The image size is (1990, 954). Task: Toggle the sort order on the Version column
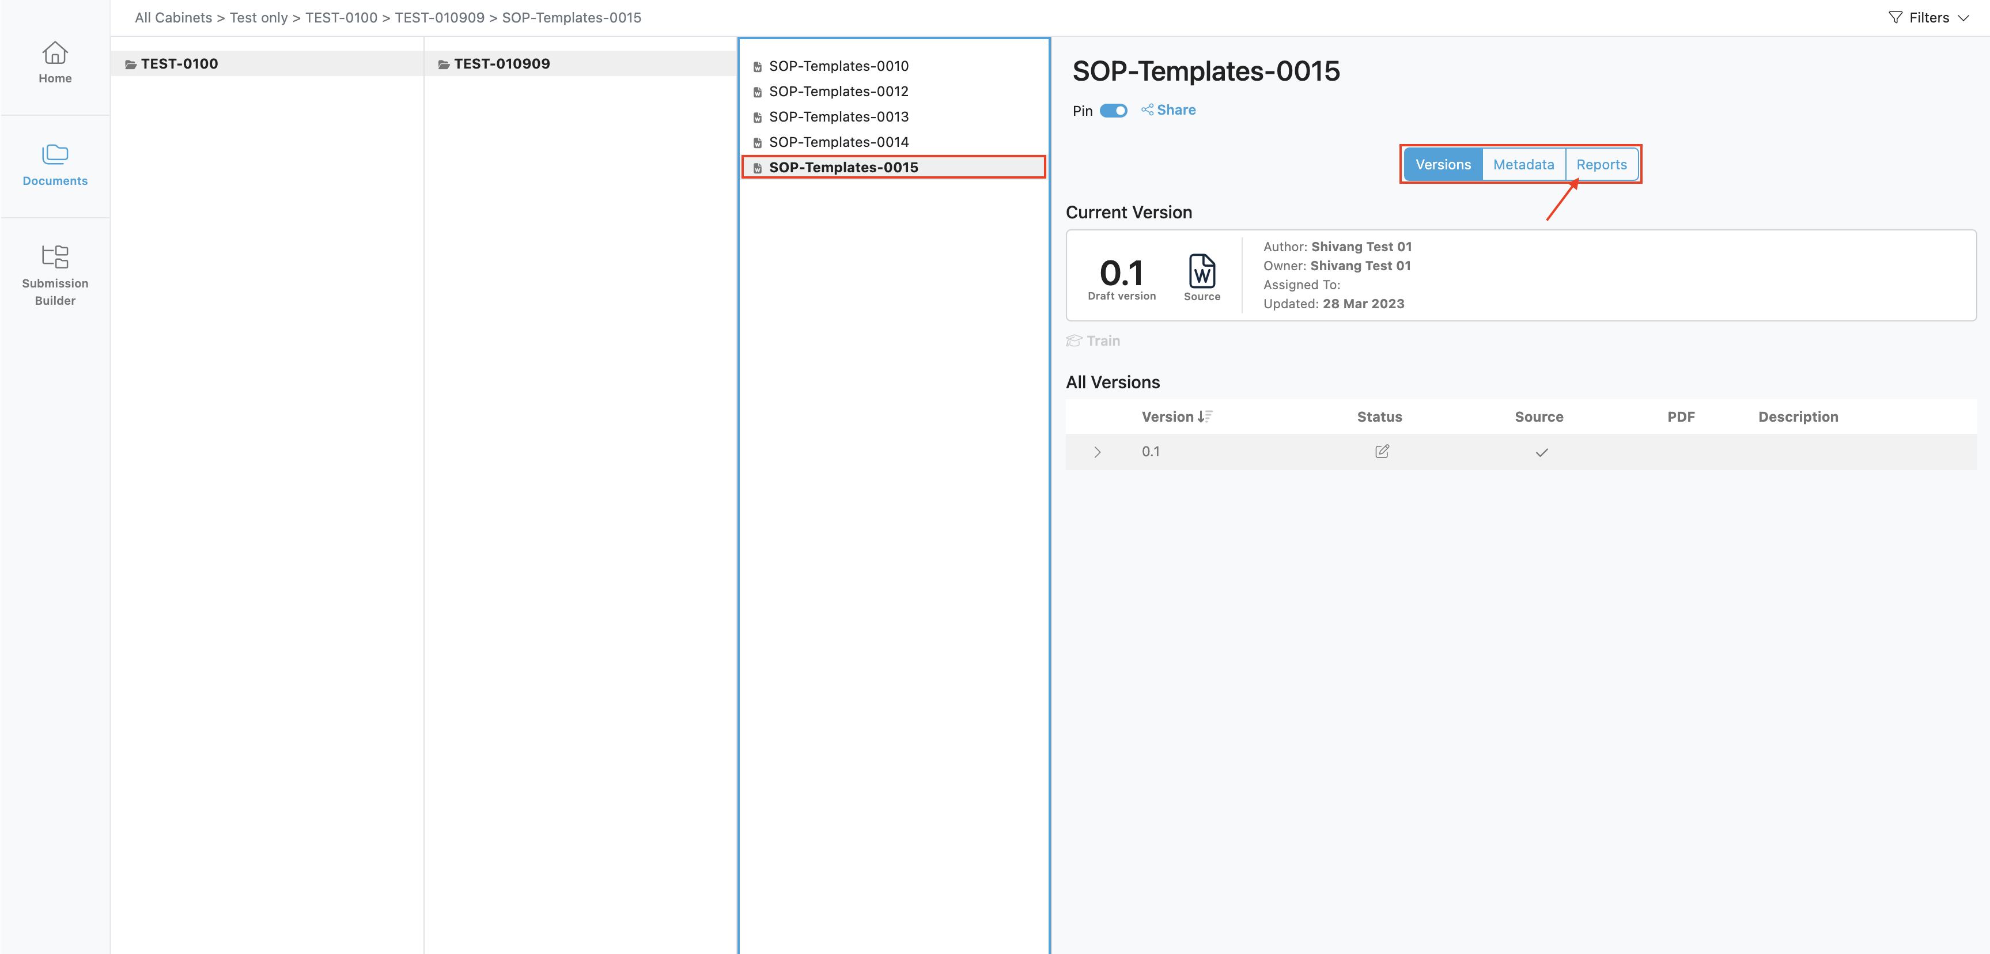point(1203,417)
